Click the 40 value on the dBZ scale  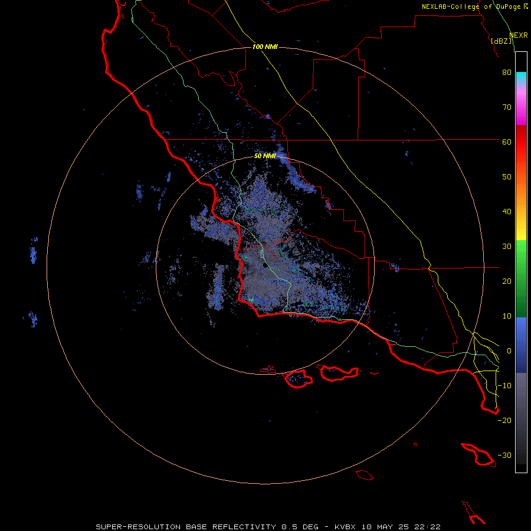[x=507, y=212]
